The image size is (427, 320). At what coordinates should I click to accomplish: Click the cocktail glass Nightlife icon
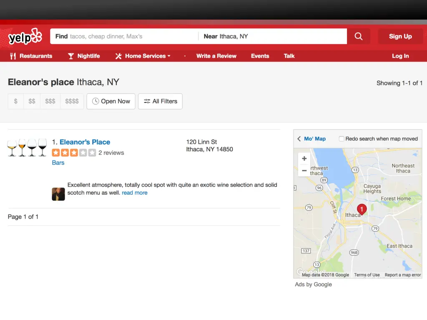tap(71, 56)
